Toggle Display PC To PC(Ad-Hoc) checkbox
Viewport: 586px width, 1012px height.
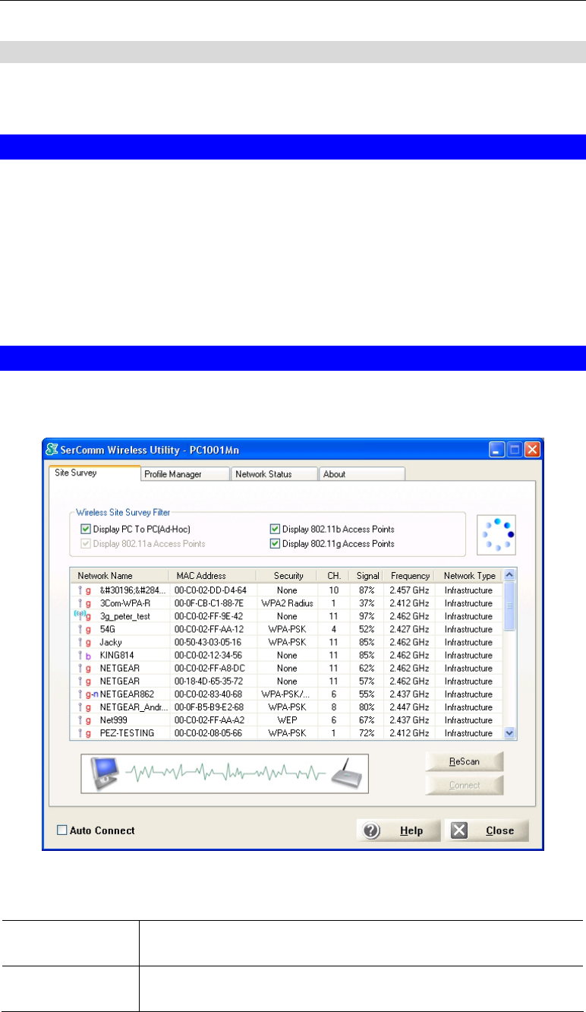pos(85,529)
